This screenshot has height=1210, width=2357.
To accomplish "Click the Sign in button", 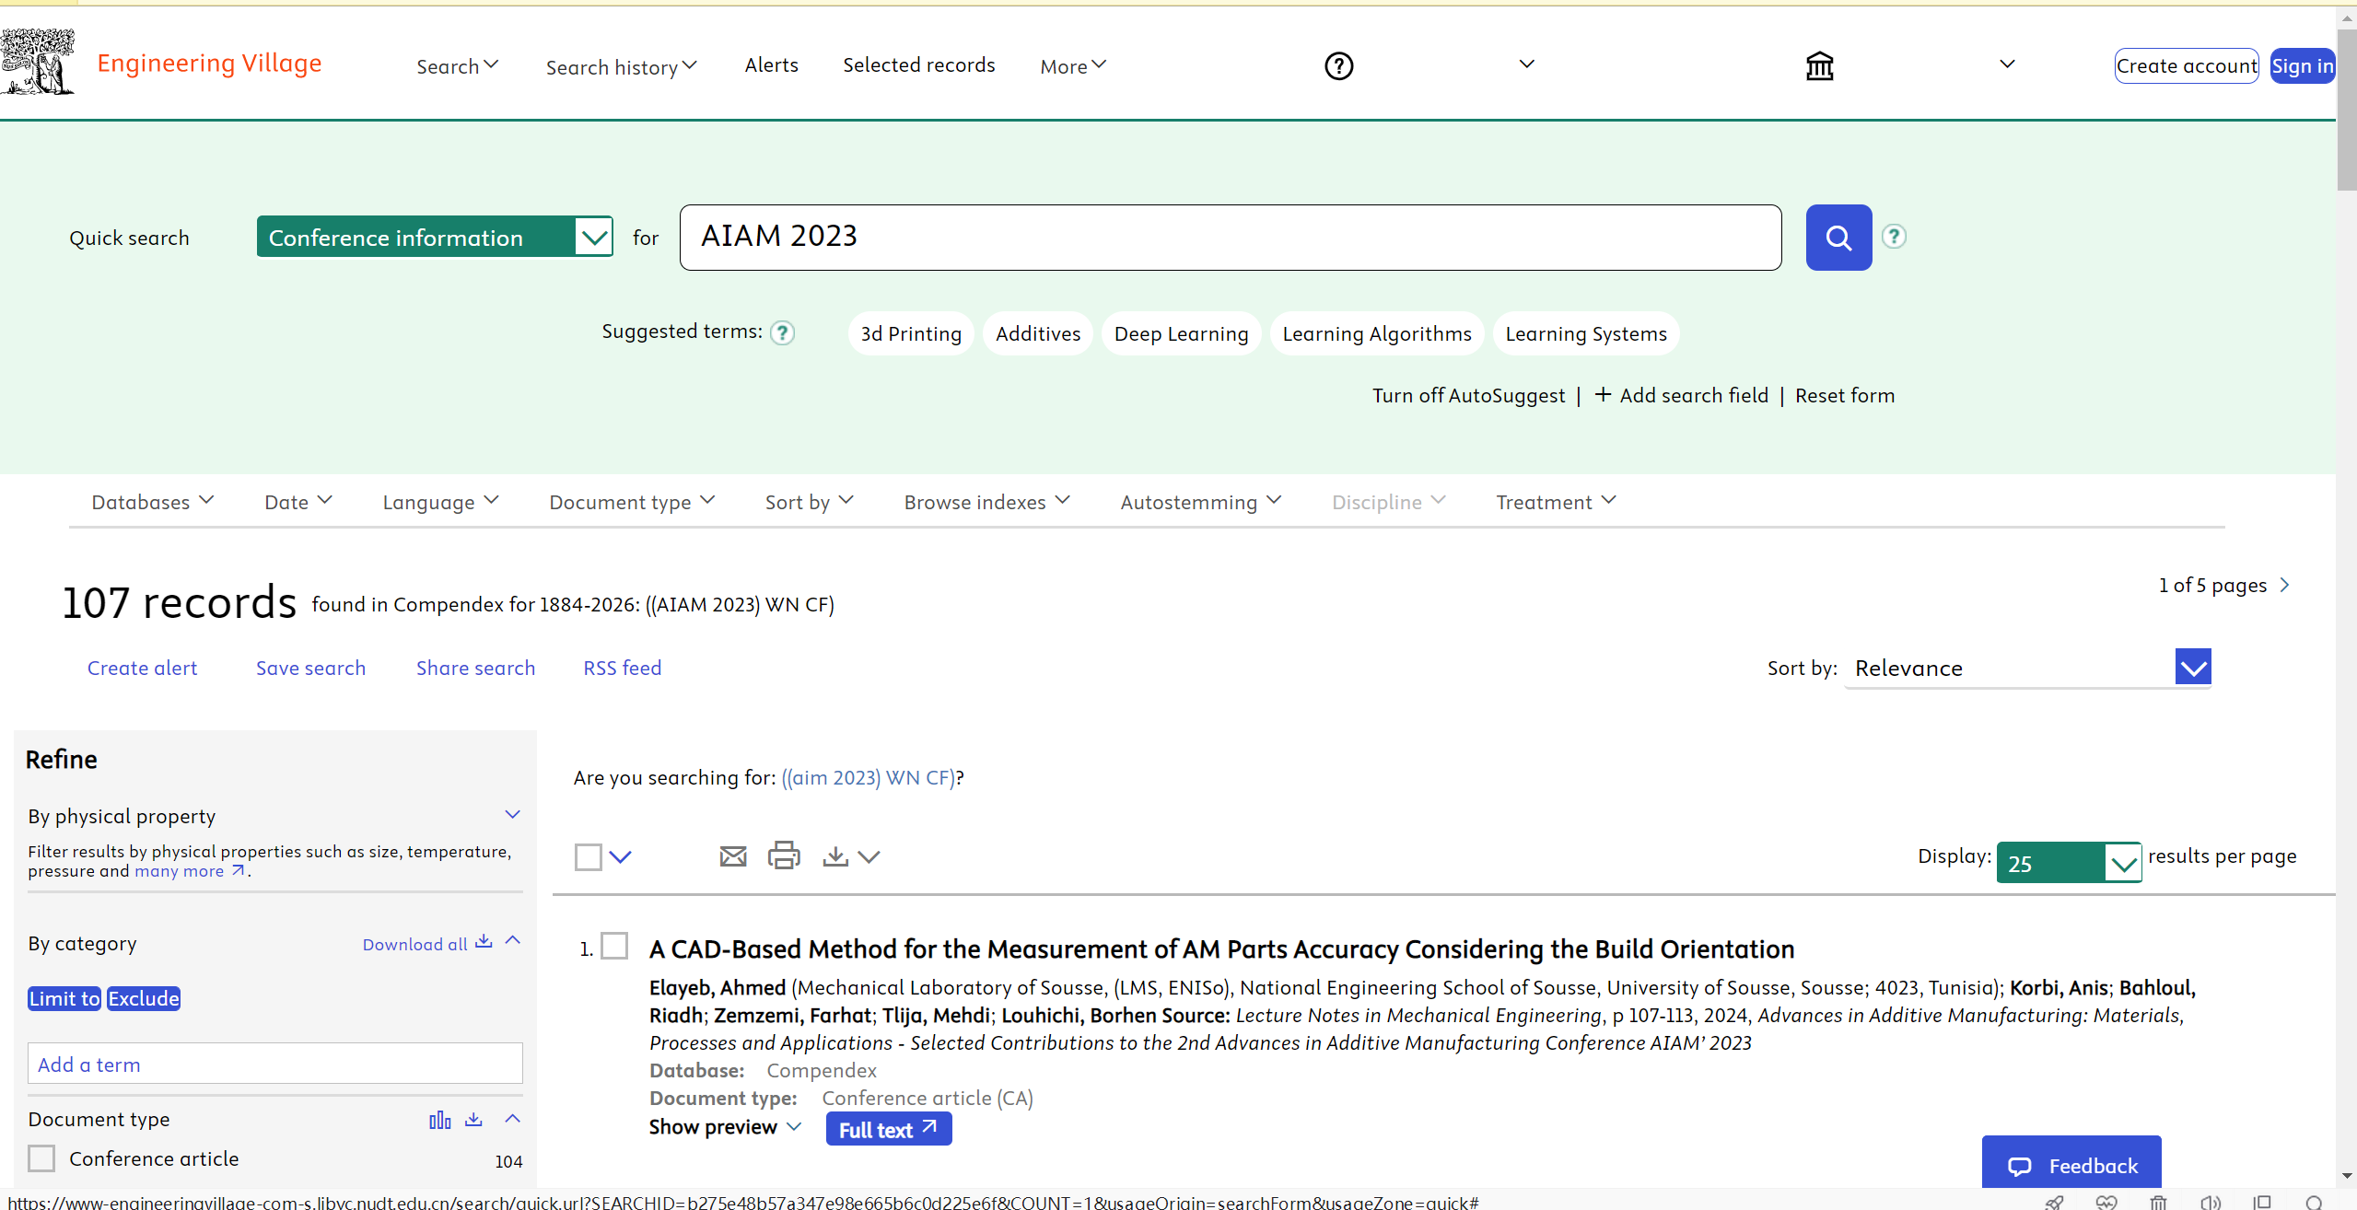I will point(2303,65).
